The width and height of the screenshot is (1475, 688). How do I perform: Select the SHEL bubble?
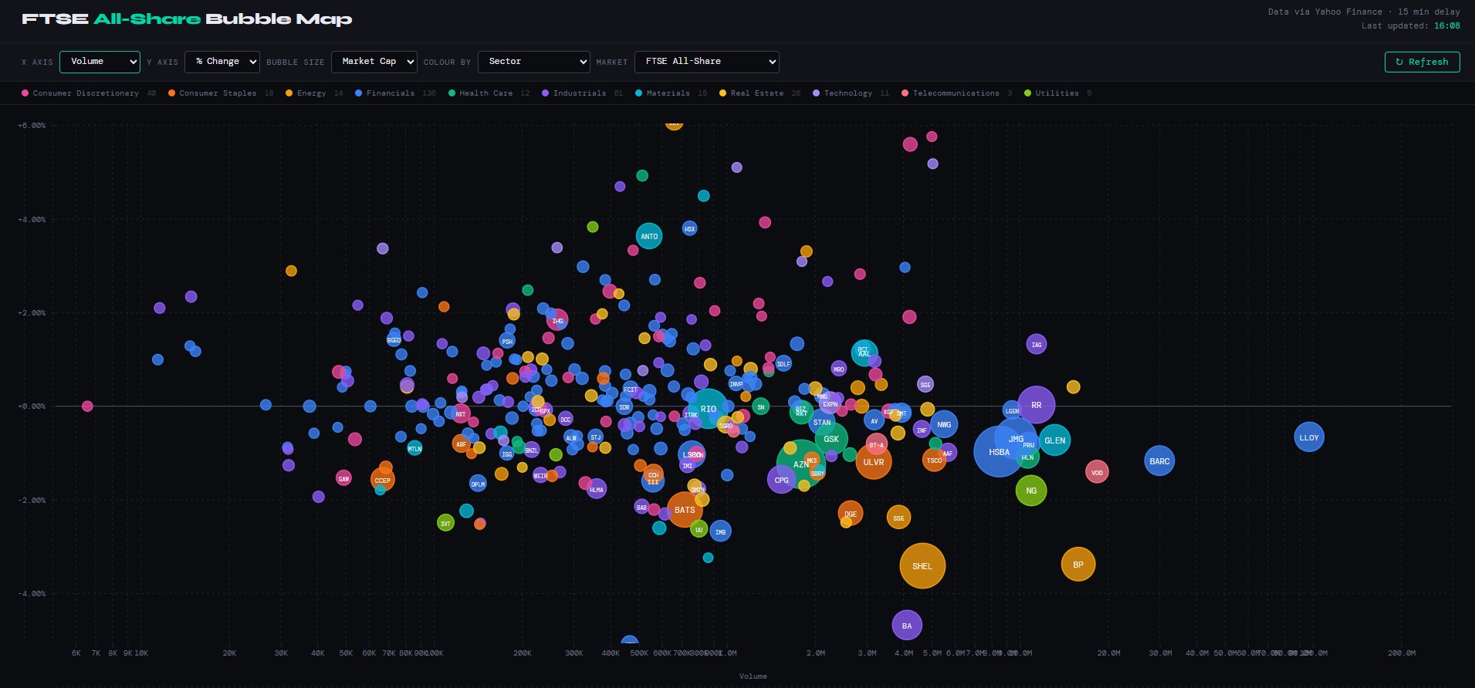[922, 566]
